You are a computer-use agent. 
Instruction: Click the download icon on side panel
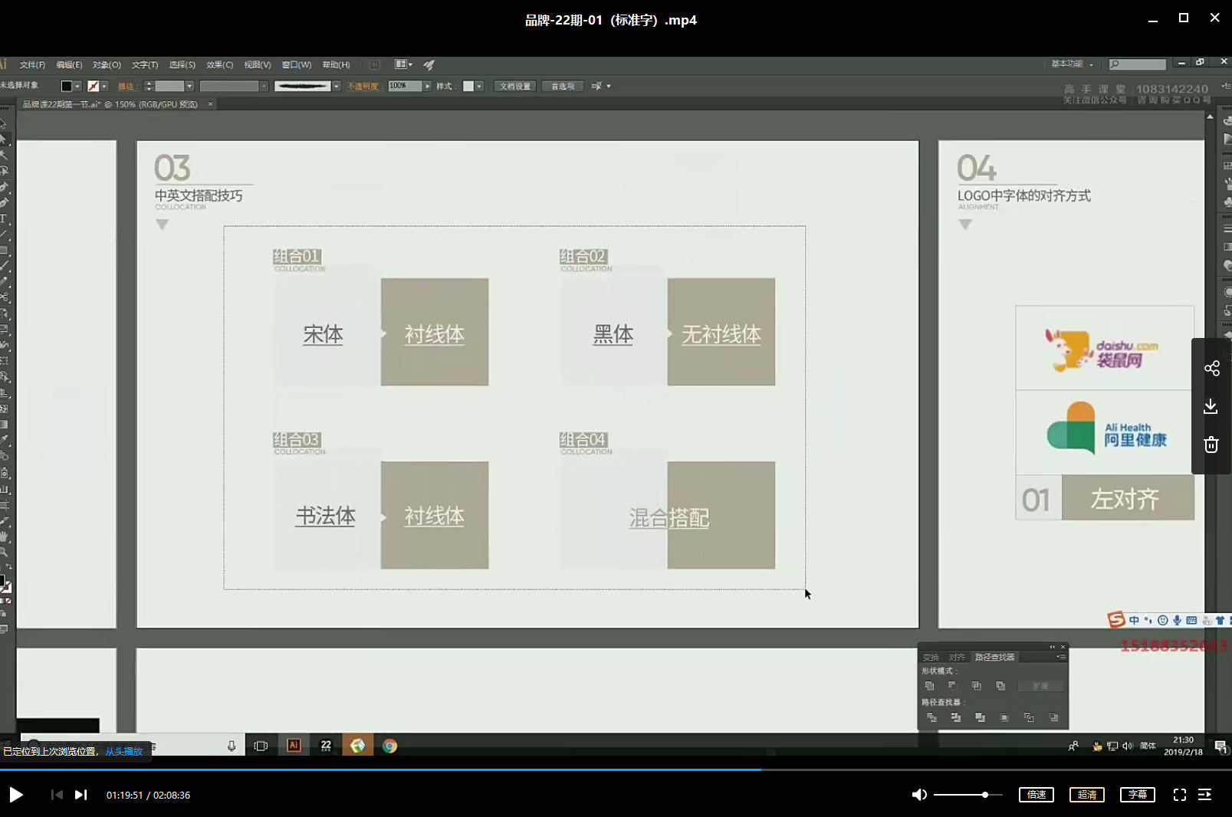click(1211, 406)
